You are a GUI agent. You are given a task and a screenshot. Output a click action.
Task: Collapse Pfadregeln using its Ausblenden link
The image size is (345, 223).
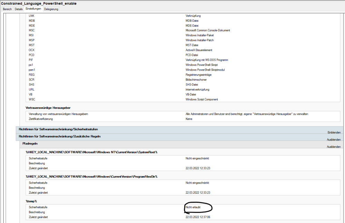click(x=334, y=146)
